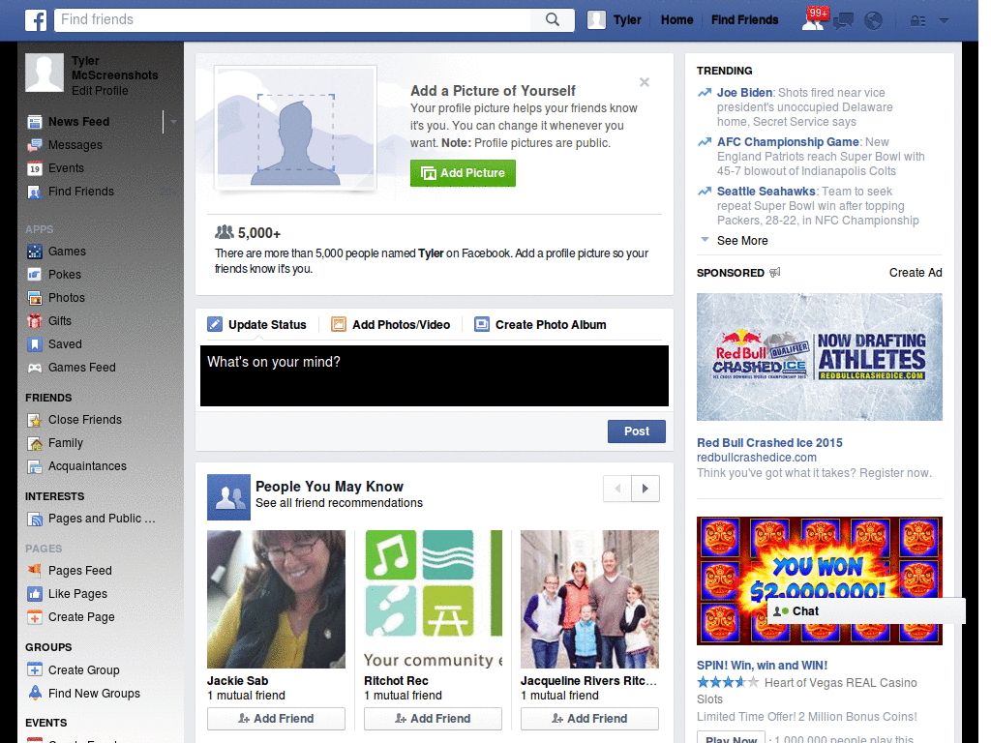Click the Messages sidebar icon
This screenshot has width=991, height=743.
[x=35, y=145]
